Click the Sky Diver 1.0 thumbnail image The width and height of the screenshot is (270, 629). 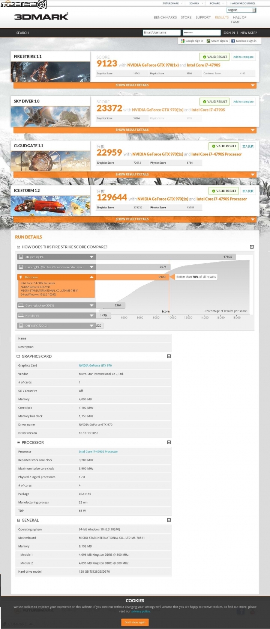[50, 116]
